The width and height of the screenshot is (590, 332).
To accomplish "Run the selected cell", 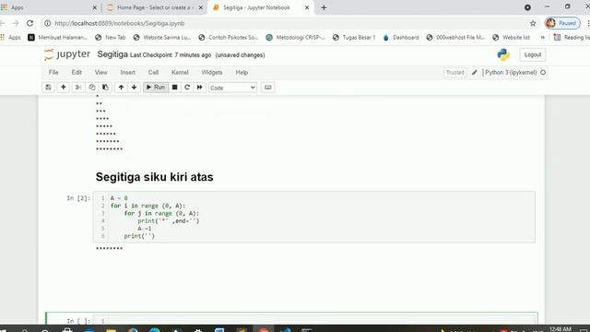I will pos(156,88).
